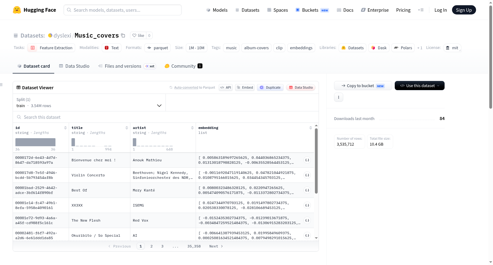Click the album-covers tag
The image size is (493, 265).
(x=256, y=48)
